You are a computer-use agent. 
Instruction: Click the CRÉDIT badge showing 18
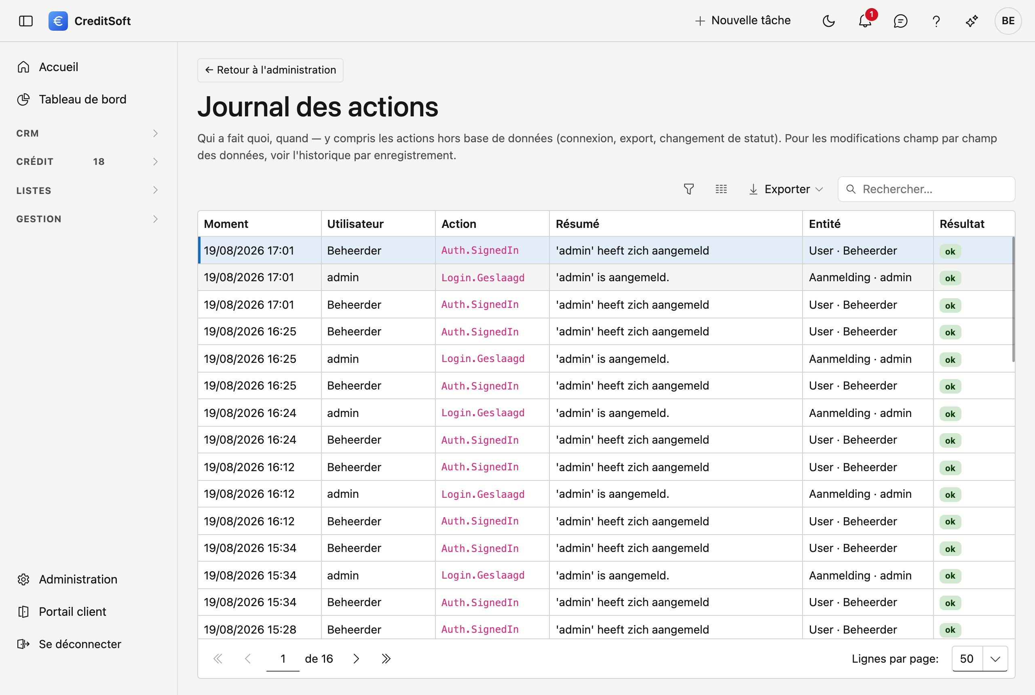tap(99, 162)
